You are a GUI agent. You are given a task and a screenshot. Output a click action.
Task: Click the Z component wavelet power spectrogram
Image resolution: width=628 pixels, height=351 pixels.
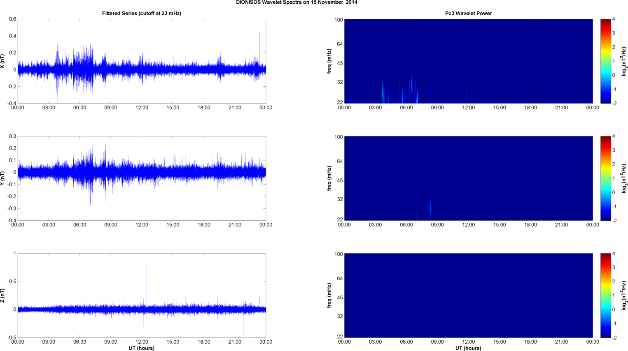tap(468, 296)
